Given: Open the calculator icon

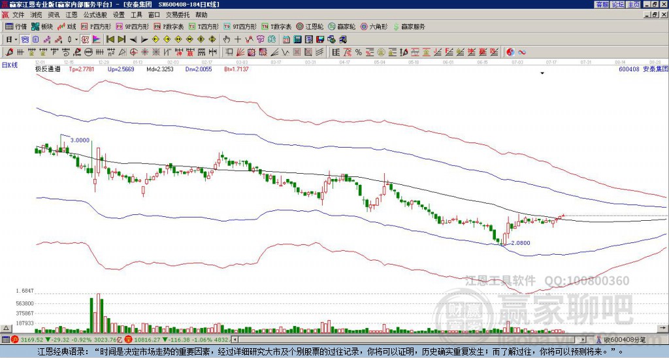Looking at the screenshot, I should 297,40.
